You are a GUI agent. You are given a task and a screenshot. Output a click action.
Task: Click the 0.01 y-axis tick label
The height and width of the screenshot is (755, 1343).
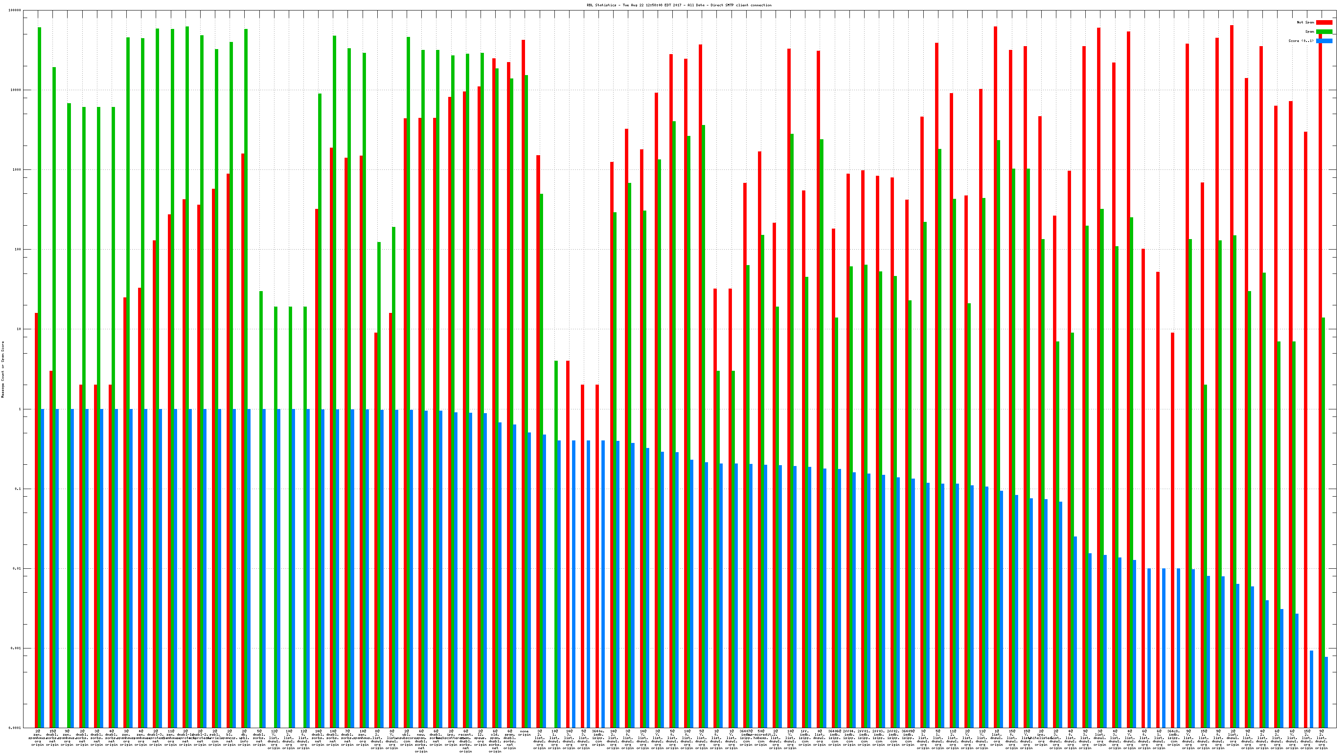[x=17, y=568]
